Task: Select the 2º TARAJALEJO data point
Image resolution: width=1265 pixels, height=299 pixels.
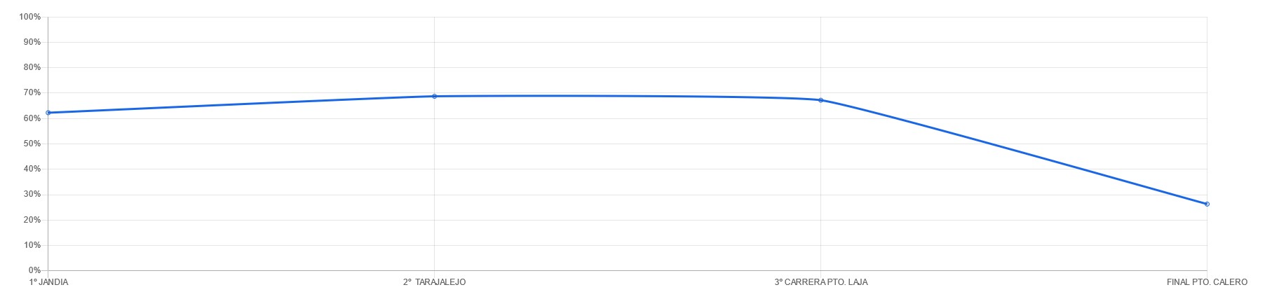Action: [x=434, y=97]
